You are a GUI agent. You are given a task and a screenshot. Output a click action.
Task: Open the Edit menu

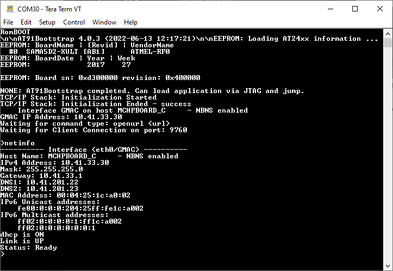tap(26, 22)
